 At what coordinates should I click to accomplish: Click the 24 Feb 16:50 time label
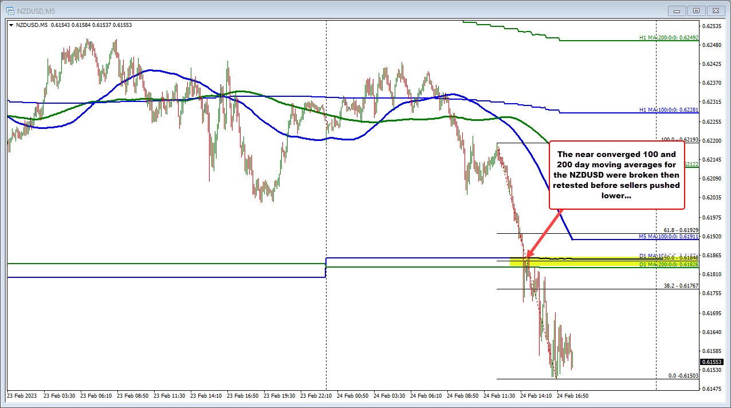tap(572, 396)
